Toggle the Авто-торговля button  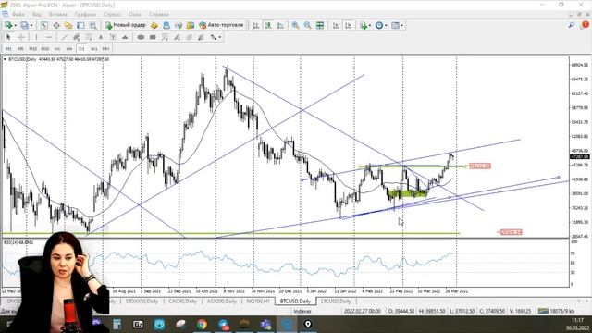point(222,25)
